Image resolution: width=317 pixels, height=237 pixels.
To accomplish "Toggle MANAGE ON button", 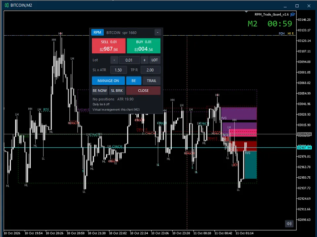I will click(108, 80).
